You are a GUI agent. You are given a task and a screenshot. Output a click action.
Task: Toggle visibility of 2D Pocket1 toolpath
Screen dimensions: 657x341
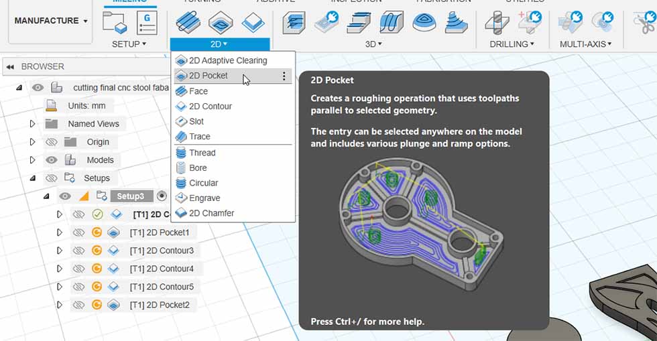pyautogui.click(x=78, y=232)
